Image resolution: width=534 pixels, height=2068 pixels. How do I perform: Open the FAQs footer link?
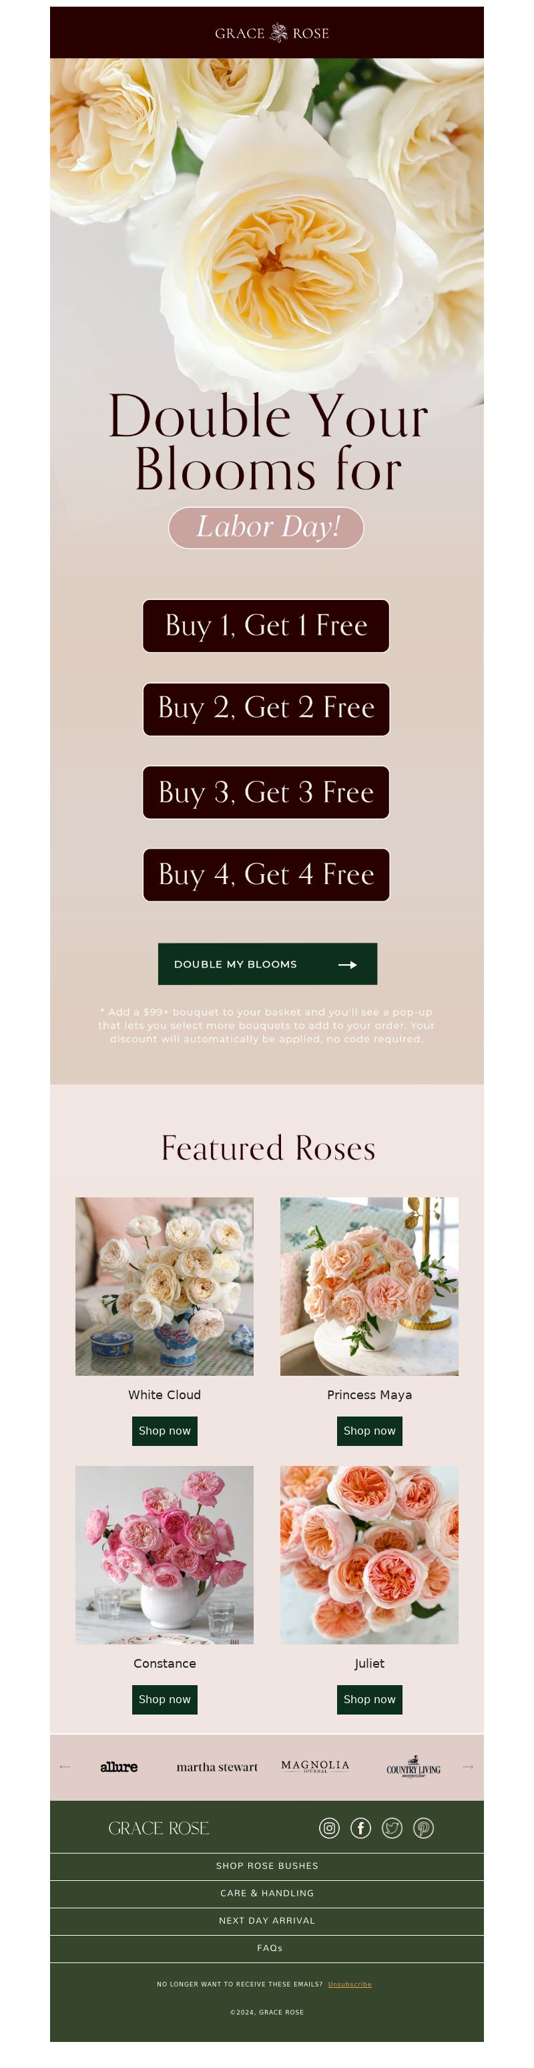coord(267,1948)
